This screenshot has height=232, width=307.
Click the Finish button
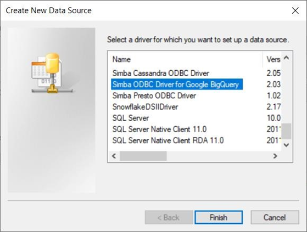pyautogui.click(x=219, y=217)
